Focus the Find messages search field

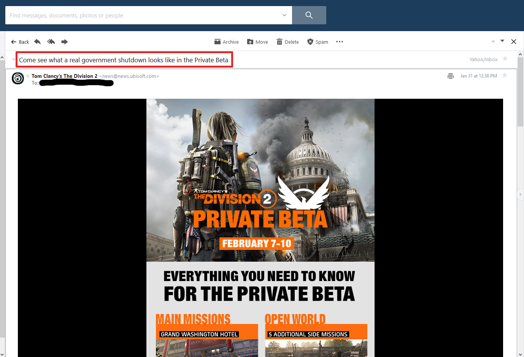tap(144, 15)
